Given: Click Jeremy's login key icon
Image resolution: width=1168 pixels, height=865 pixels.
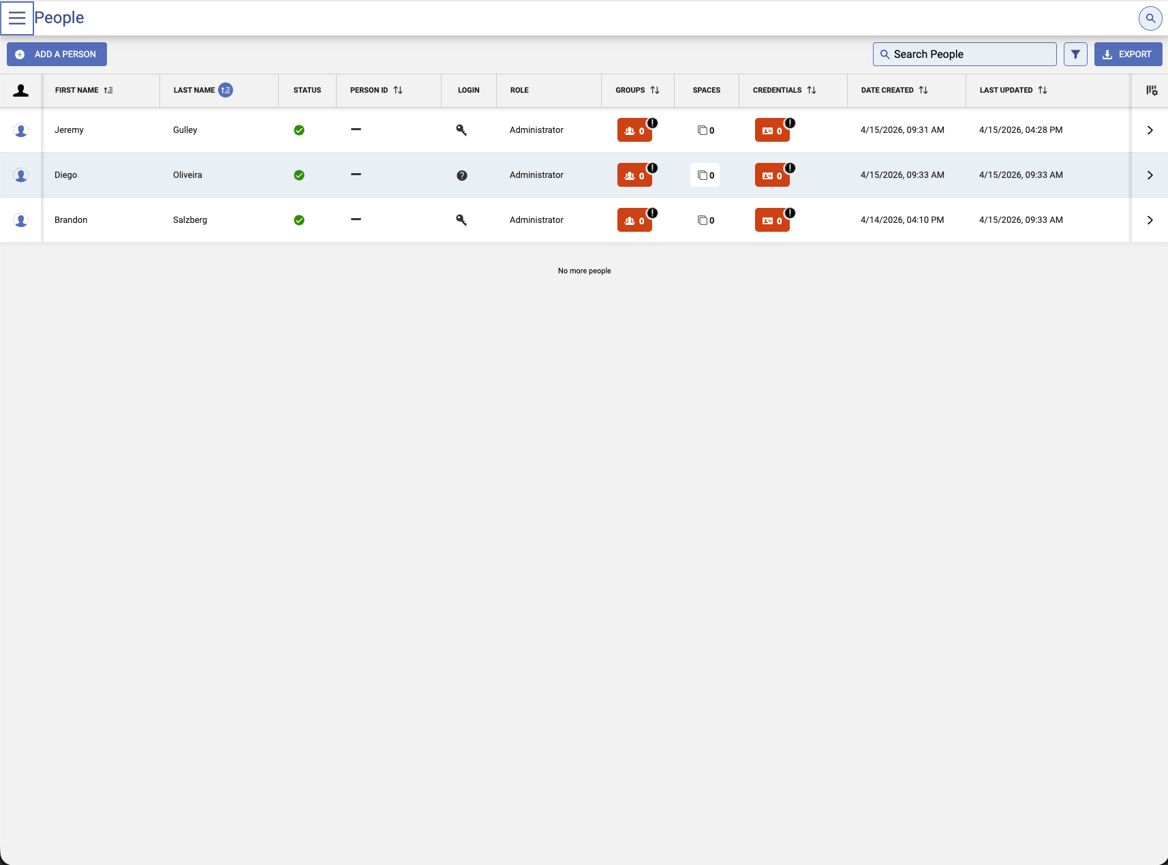Looking at the screenshot, I should click(x=461, y=130).
